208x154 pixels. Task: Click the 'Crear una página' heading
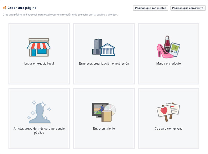tap(22, 8)
